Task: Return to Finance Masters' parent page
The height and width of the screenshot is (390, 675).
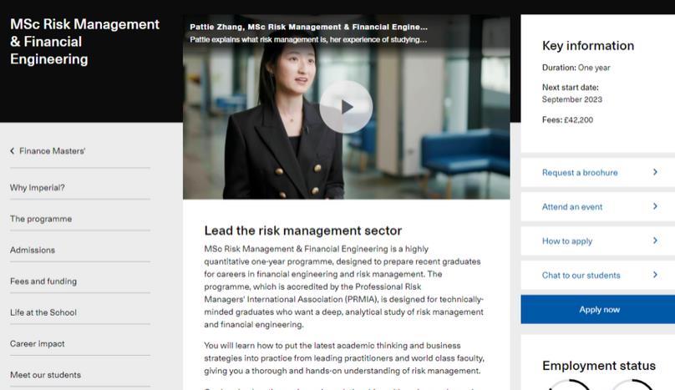Action: click(x=52, y=151)
